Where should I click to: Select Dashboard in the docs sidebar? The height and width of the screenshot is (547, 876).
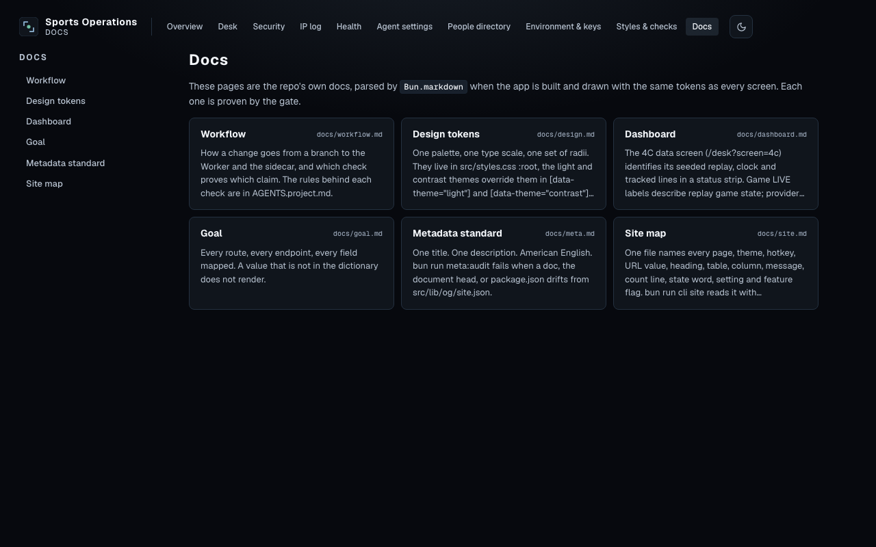(49, 122)
